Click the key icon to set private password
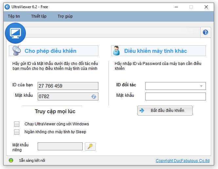Image resolution: width=218 pixels, height=169 pixels. pyautogui.click(x=90, y=146)
